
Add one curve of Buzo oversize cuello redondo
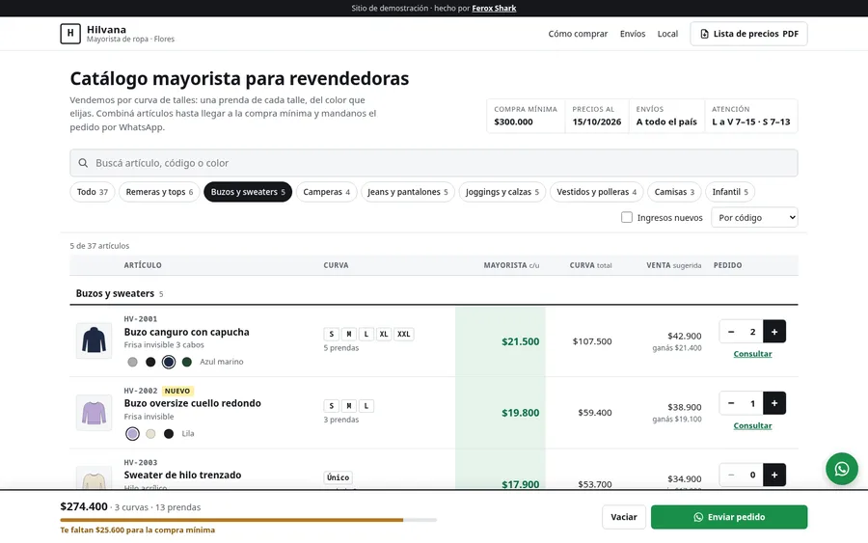click(x=773, y=403)
